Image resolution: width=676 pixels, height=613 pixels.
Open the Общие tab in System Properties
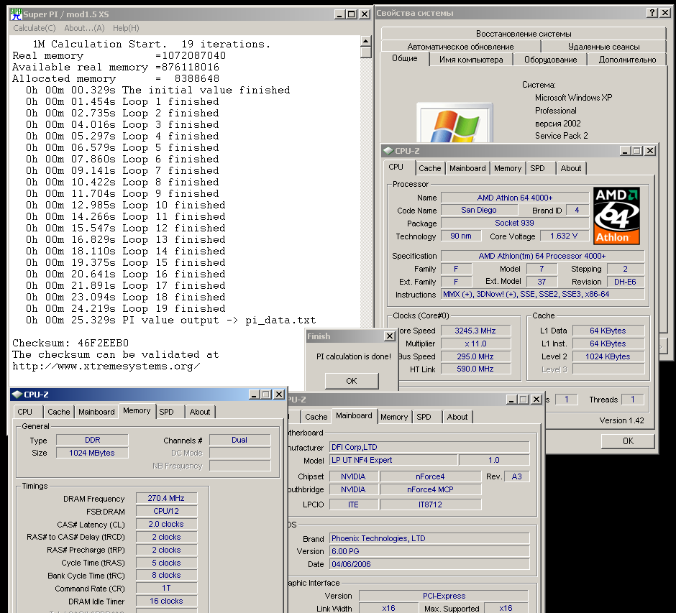404,58
